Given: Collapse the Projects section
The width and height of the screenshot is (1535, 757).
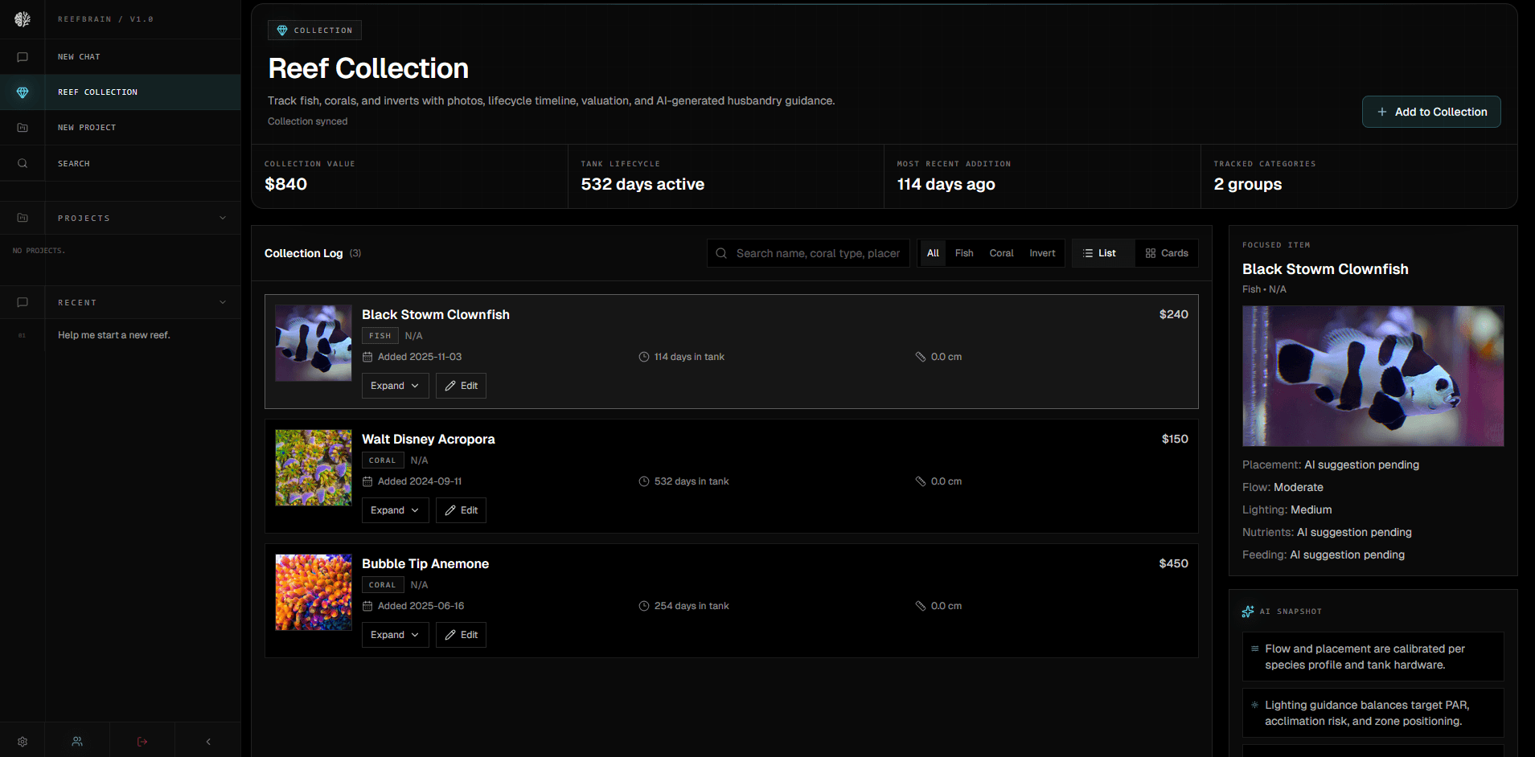Looking at the screenshot, I should 222,217.
